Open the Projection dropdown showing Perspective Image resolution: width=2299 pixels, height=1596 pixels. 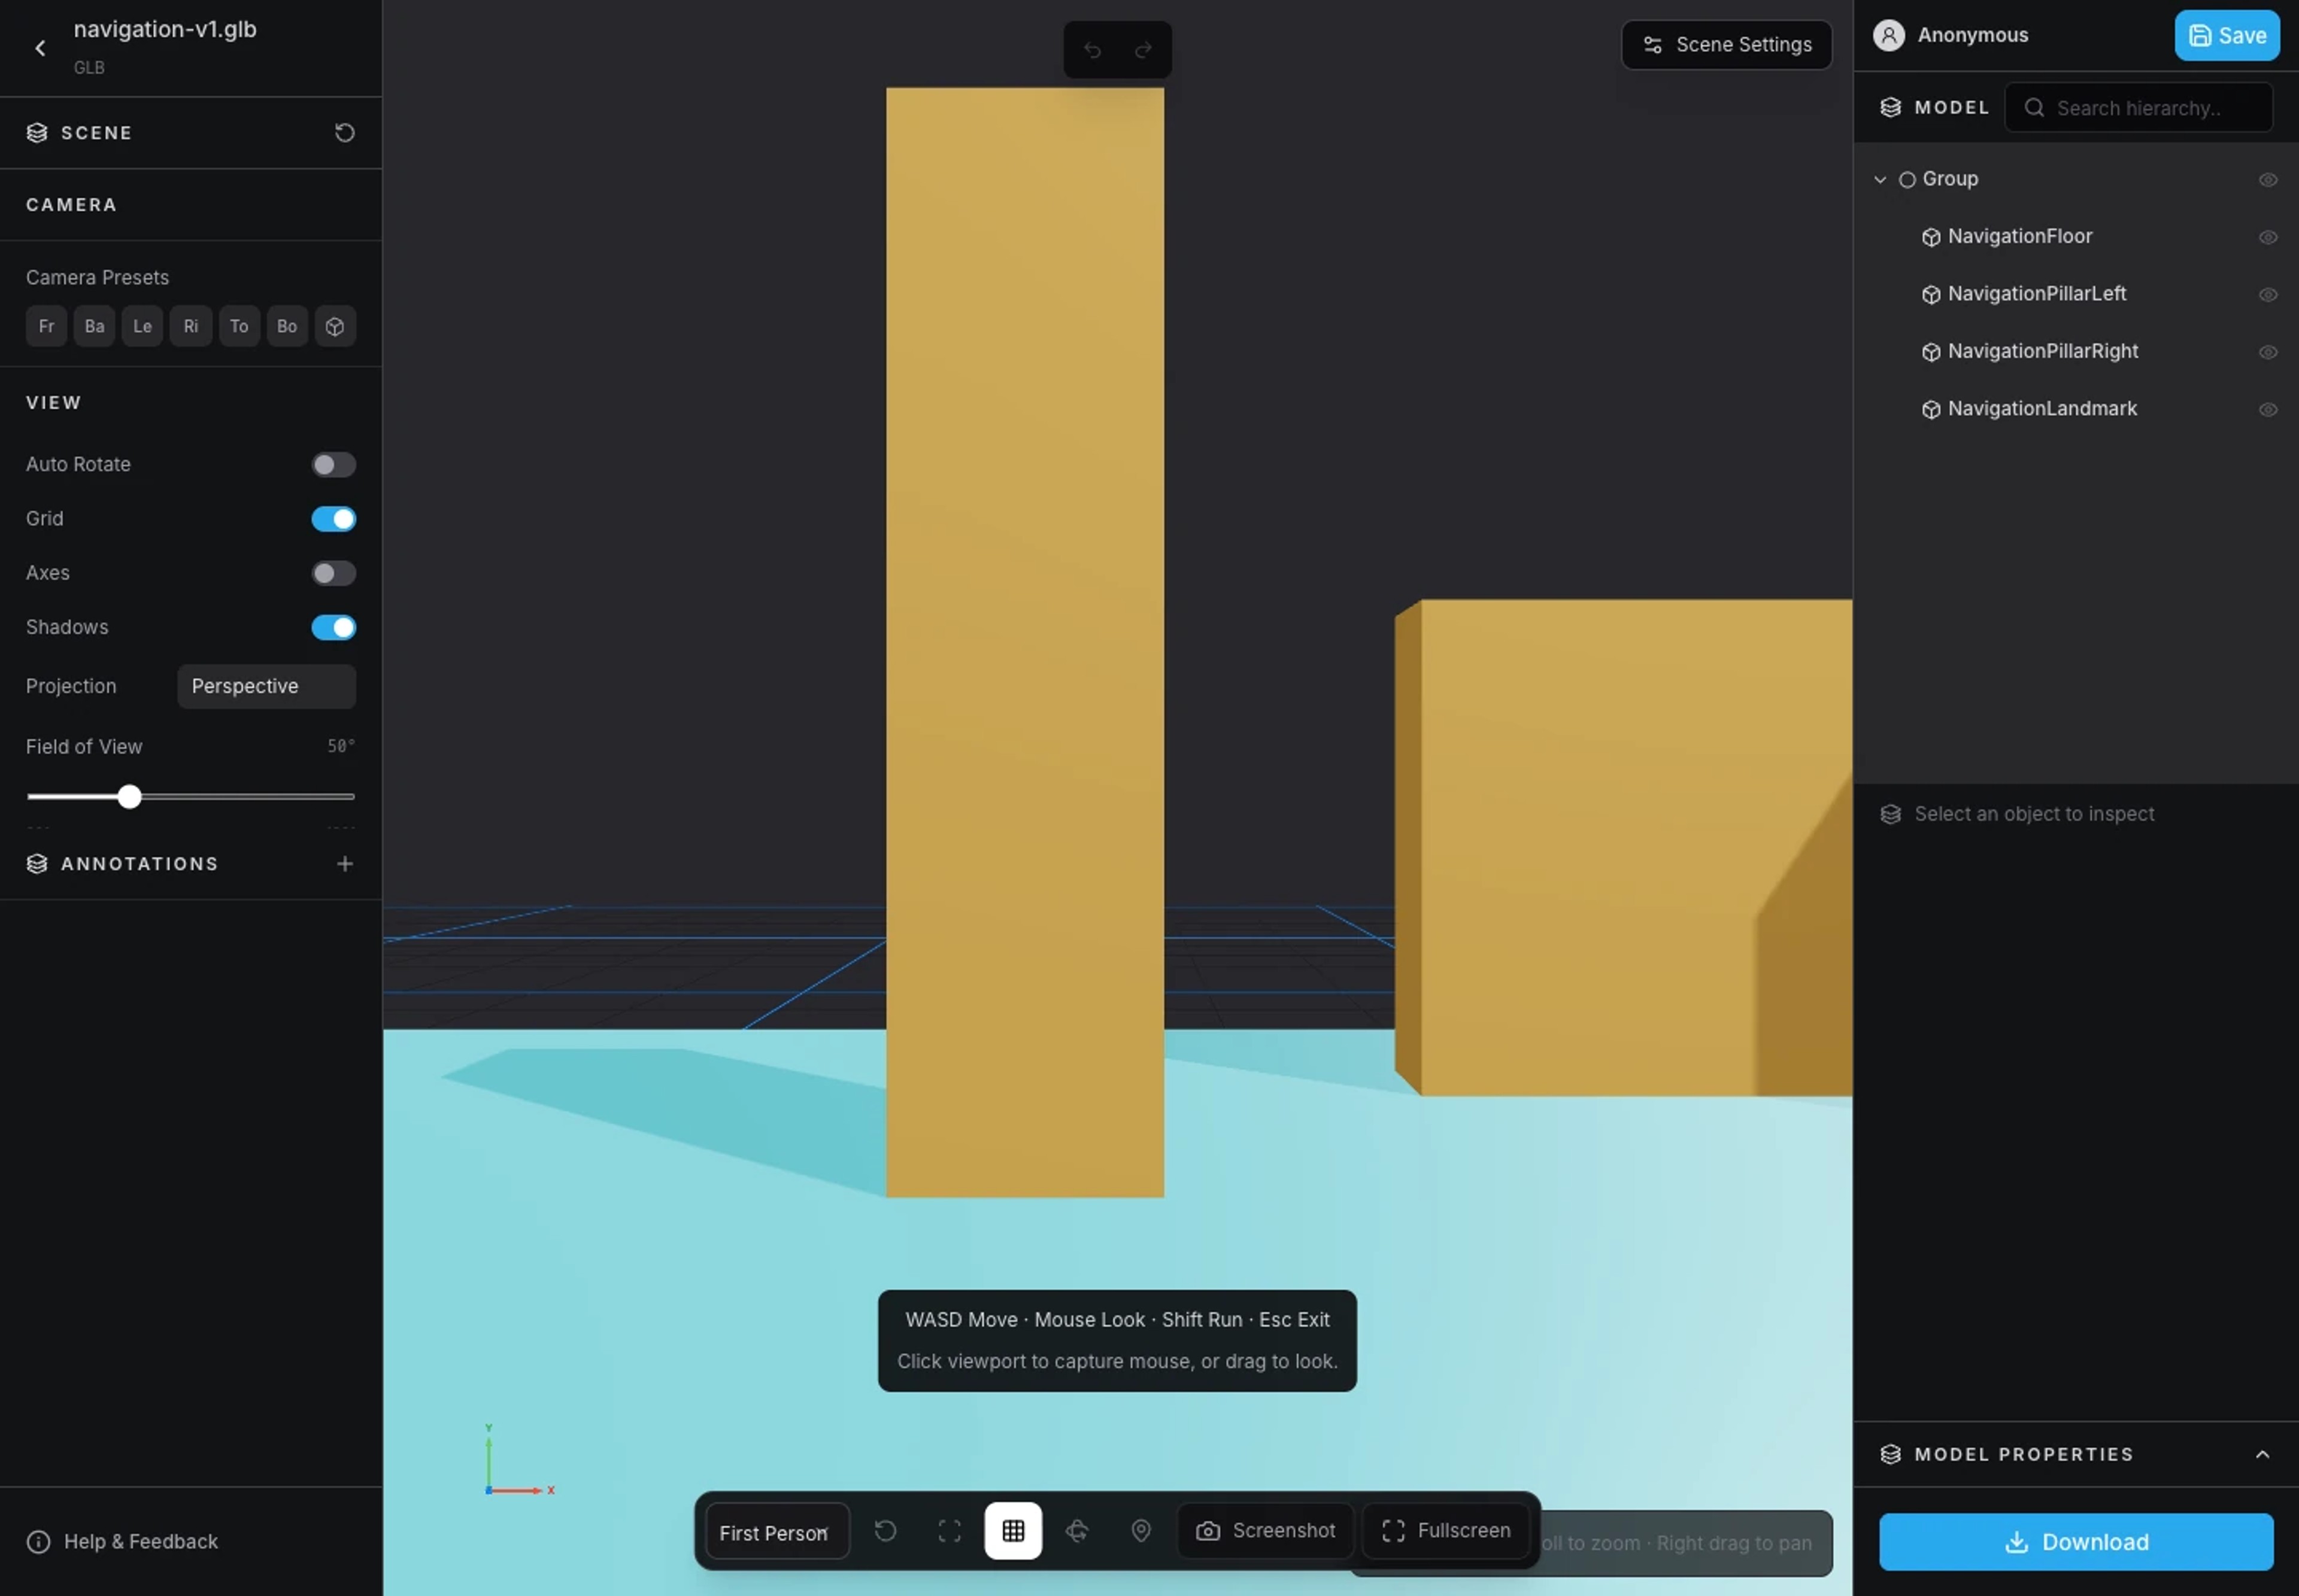pyautogui.click(x=266, y=686)
